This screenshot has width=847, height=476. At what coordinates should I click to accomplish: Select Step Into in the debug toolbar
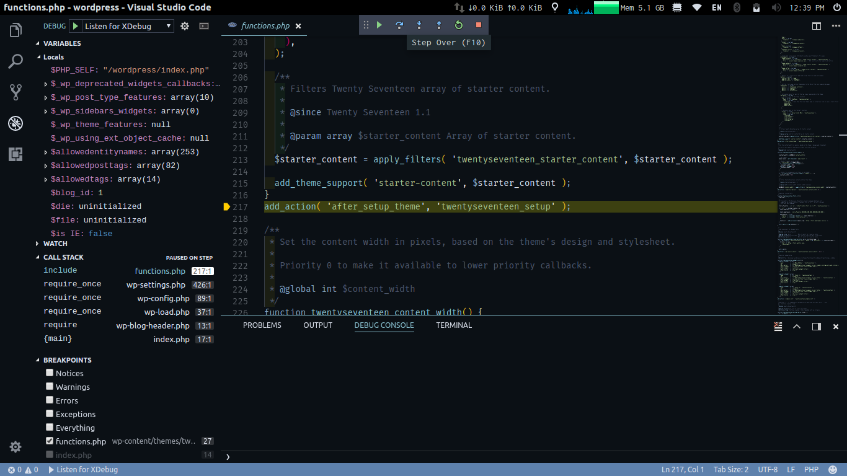click(419, 25)
